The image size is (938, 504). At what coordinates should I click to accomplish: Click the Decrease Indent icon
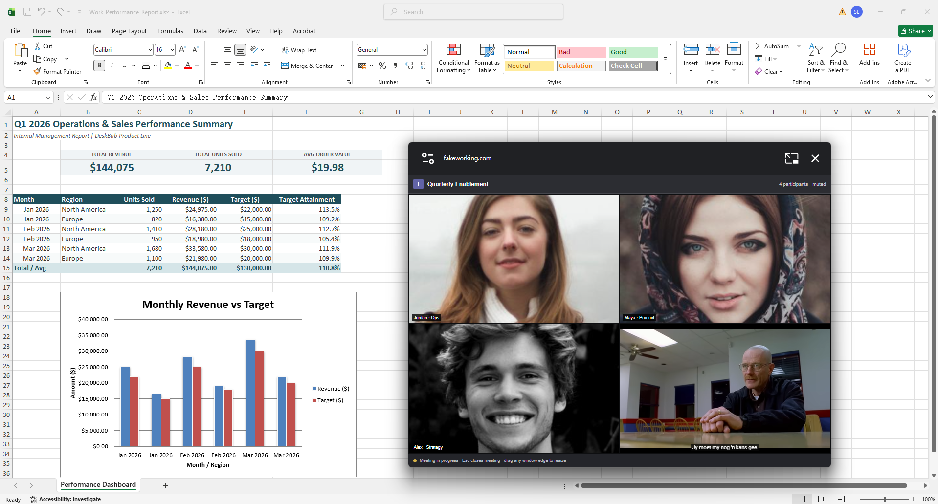click(254, 66)
